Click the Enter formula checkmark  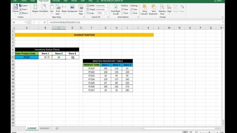[x=39, y=22]
